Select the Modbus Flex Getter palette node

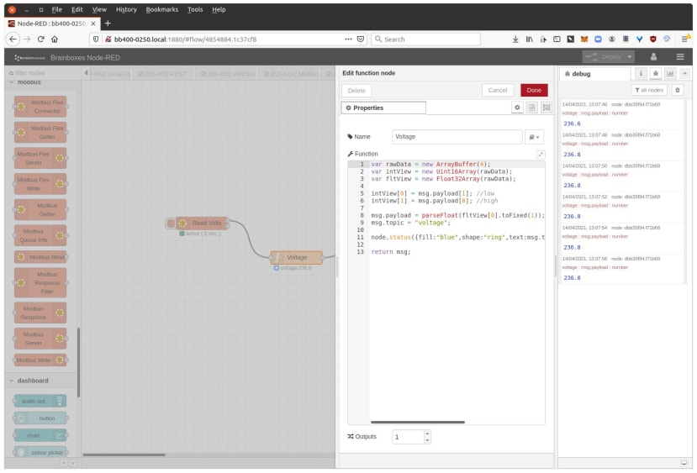coord(40,133)
